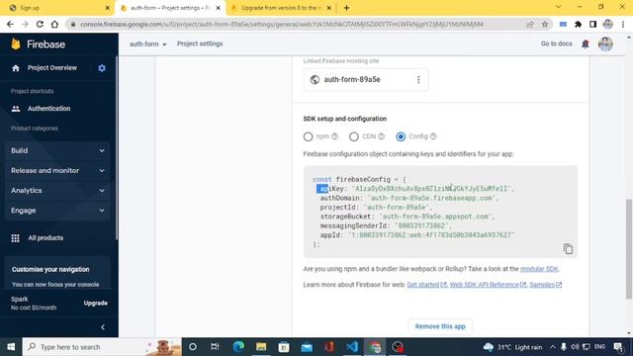Open the Mail app from taskbar
The height and width of the screenshot is (356, 633).
point(307,347)
